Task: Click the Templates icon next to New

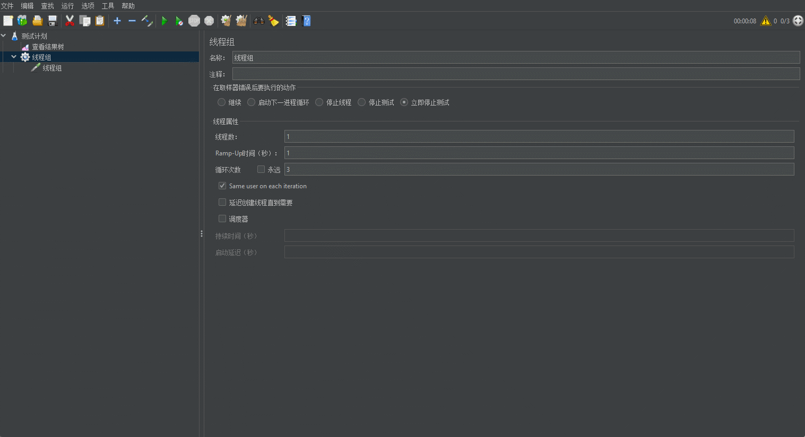Action: click(x=22, y=21)
